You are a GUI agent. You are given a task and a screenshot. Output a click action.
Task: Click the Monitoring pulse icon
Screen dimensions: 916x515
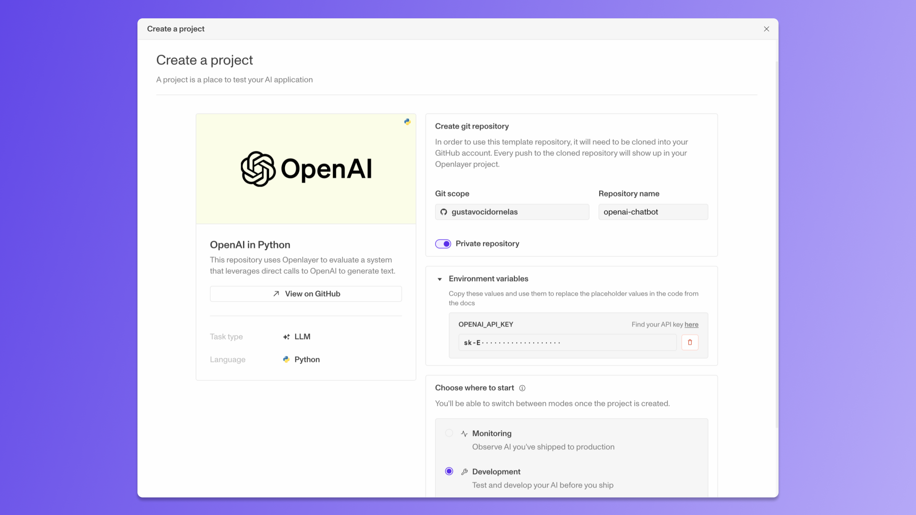click(x=464, y=434)
